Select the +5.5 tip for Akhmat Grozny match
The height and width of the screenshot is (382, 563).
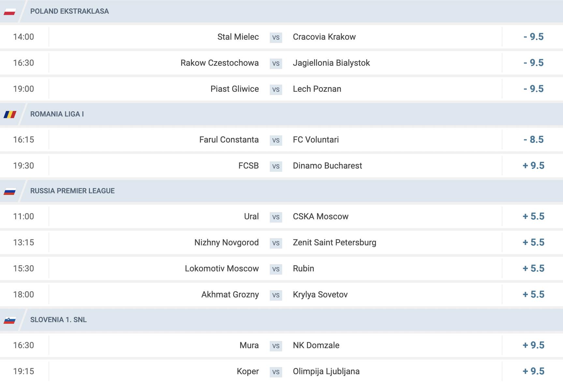coord(533,294)
